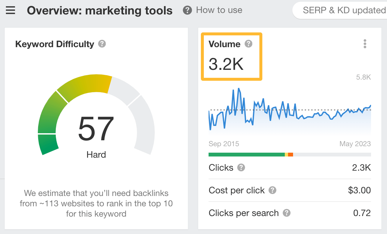Viewport: 387px width, 234px height.
Task: Open the navigation hamburger menu
Action: tap(10, 10)
